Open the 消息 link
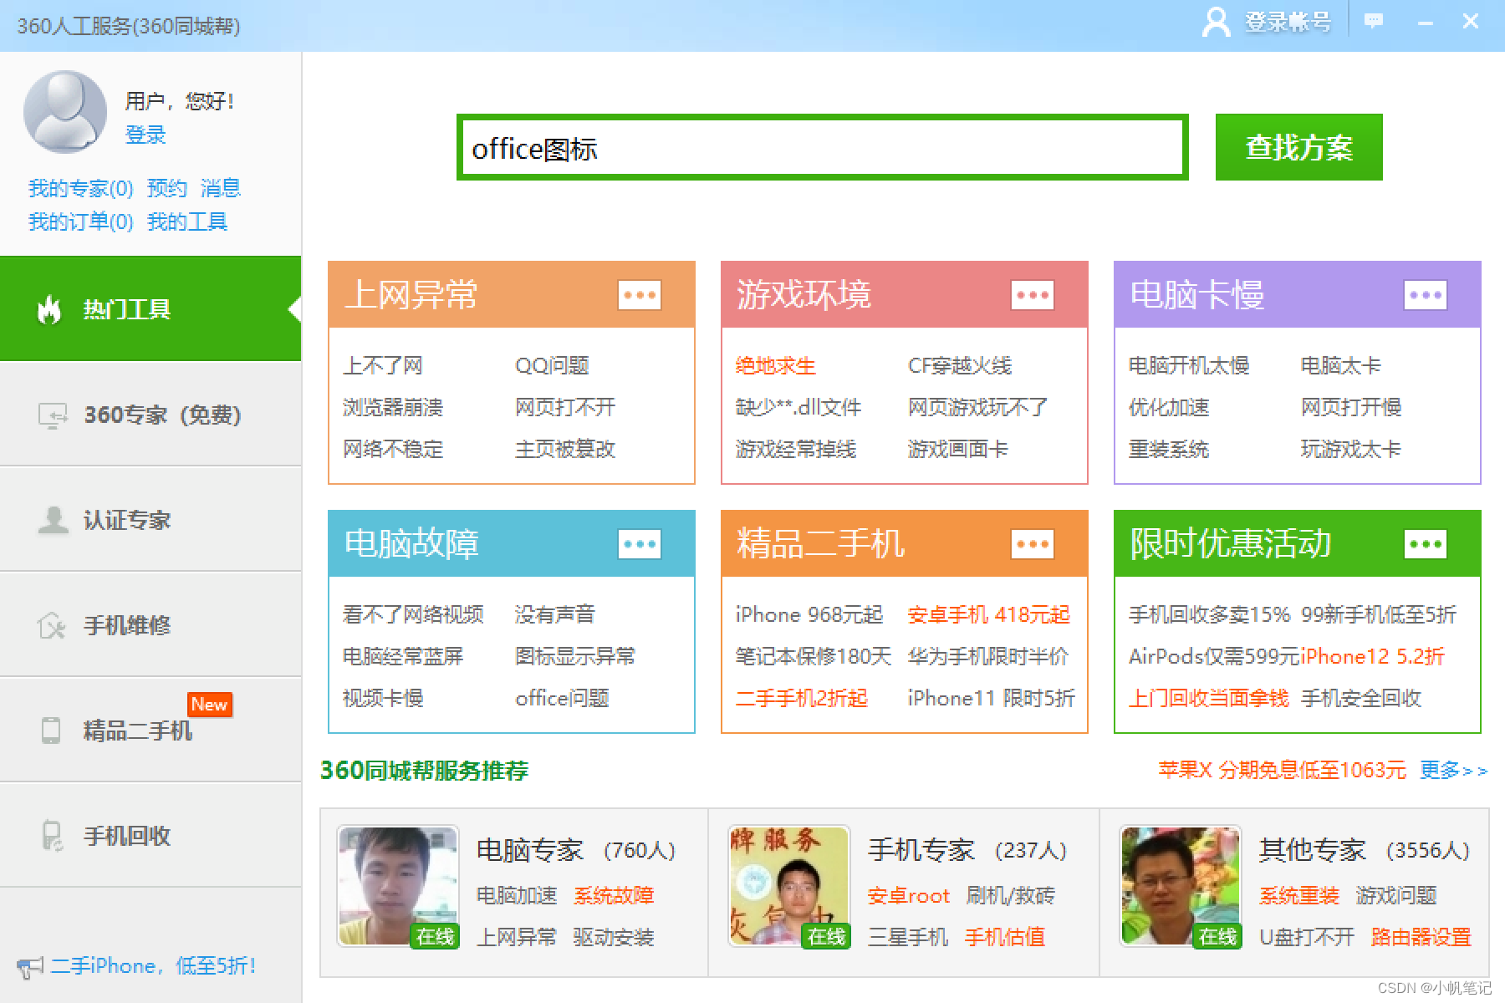The width and height of the screenshot is (1505, 1003). pyautogui.click(x=221, y=188)
